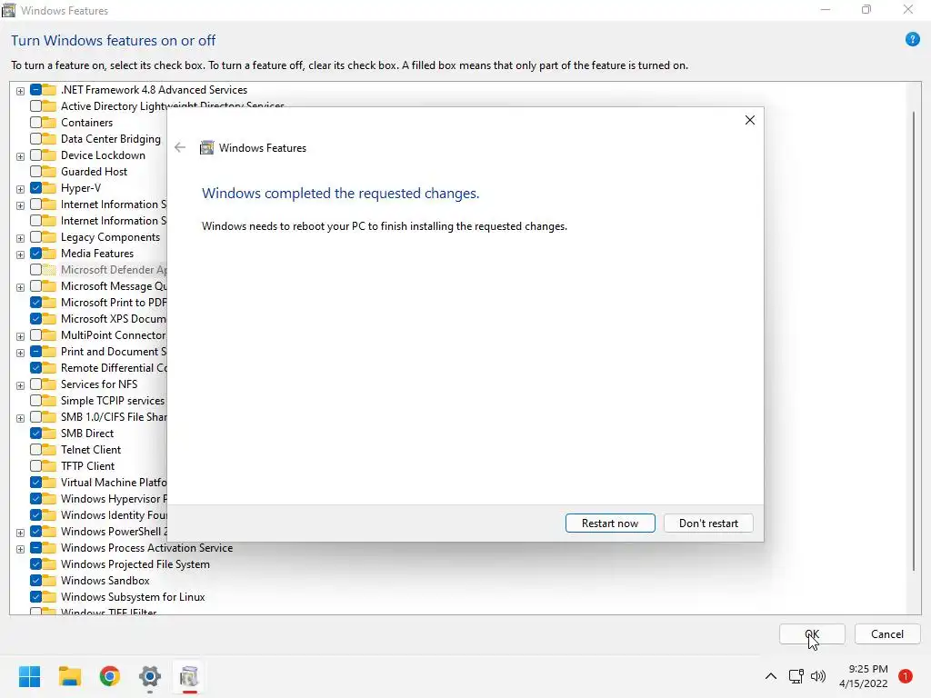931x698 pixels.
Task: Open the Windows Start menu
Action: (x=30, y=676)
